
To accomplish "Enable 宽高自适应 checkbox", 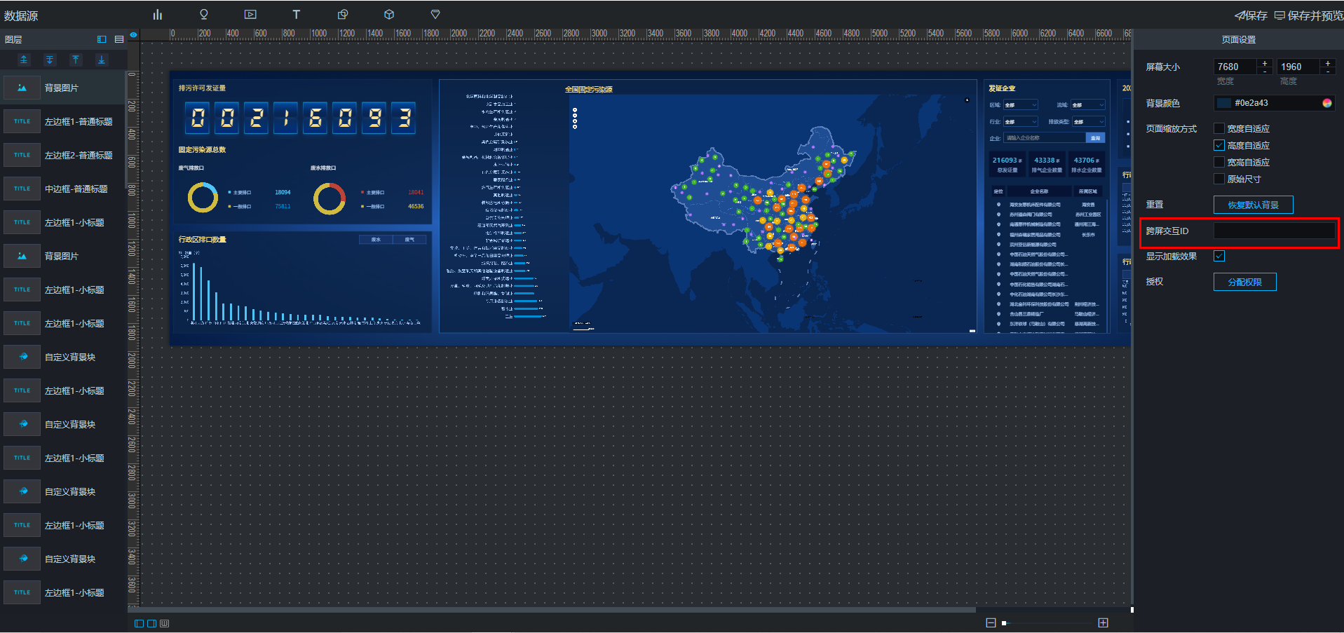I will point(1219,162).
